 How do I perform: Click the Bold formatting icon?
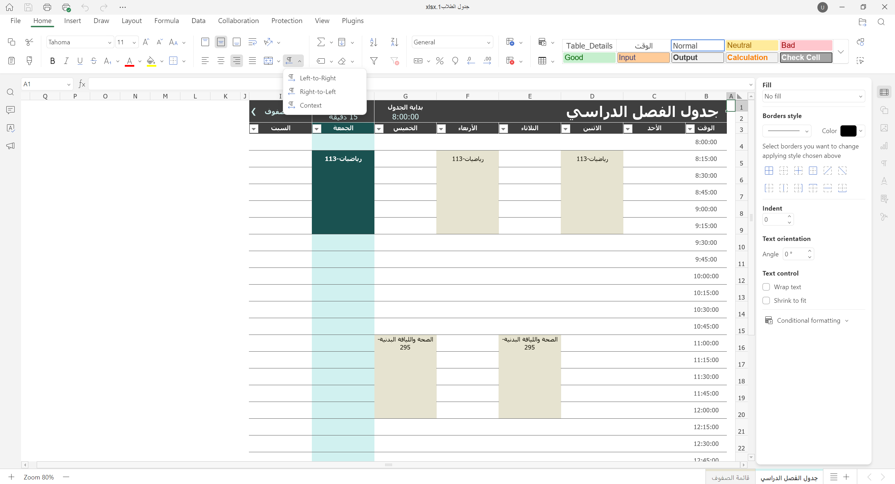[x=52, y=61]
